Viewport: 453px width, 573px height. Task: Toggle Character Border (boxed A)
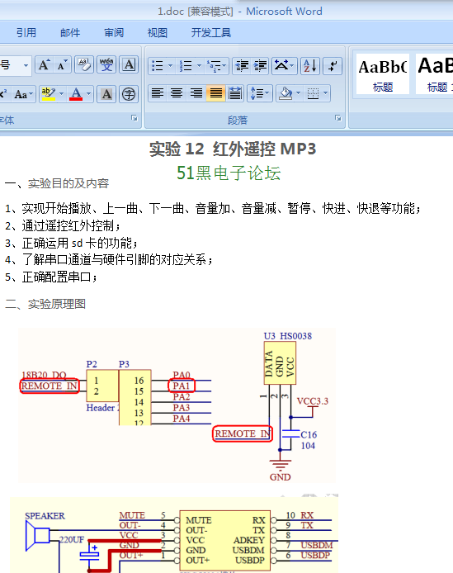pos(129,65)
